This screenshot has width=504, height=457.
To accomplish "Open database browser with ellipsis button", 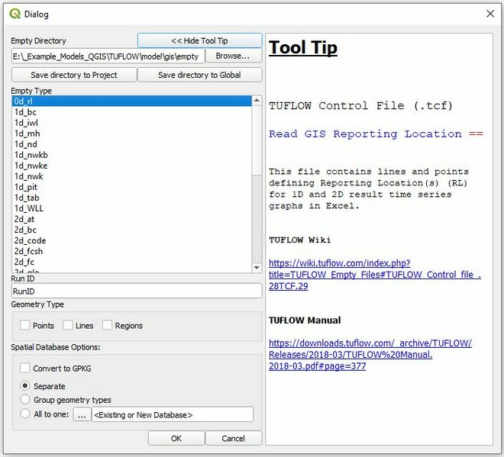I will [x=82, y=414].
